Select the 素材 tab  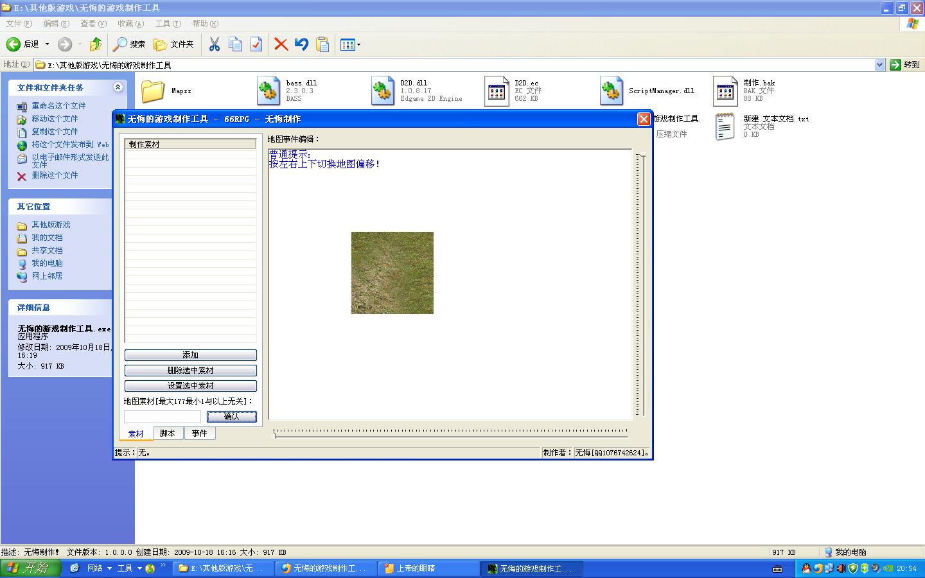(x=136, y=433)
